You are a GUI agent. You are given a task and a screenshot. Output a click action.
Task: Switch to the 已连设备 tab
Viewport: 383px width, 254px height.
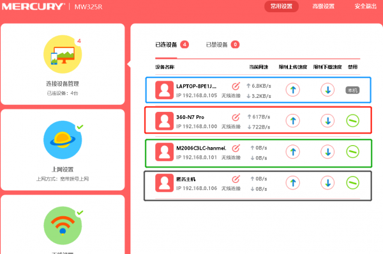coord(166,45)
